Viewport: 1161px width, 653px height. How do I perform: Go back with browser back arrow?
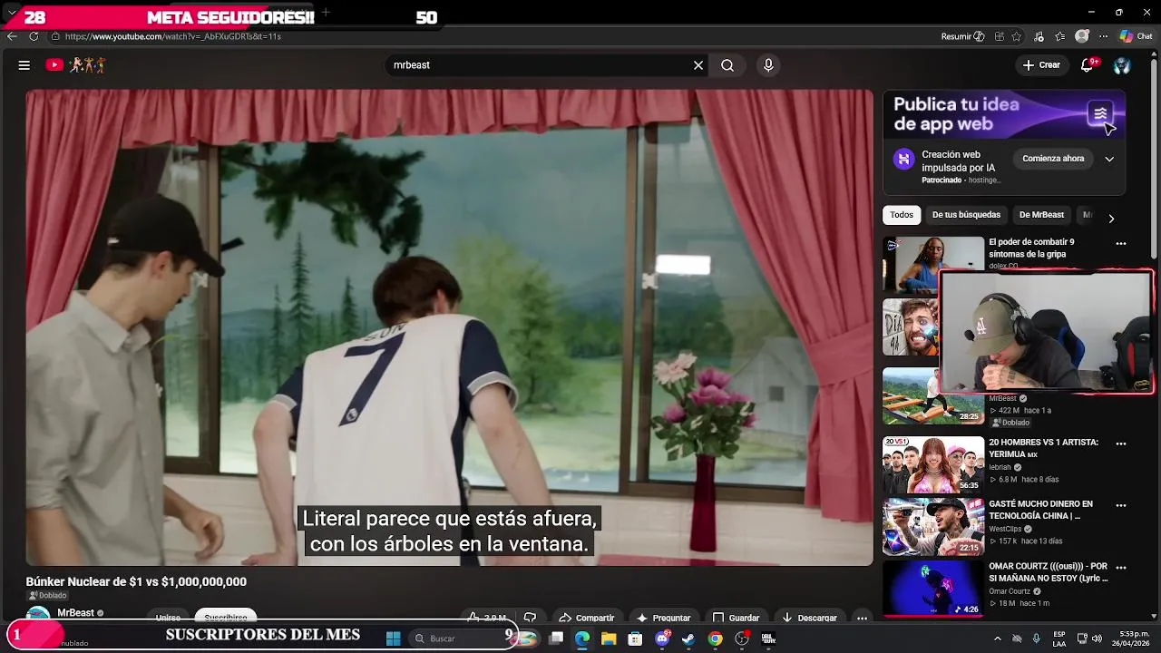click(12, 36)
